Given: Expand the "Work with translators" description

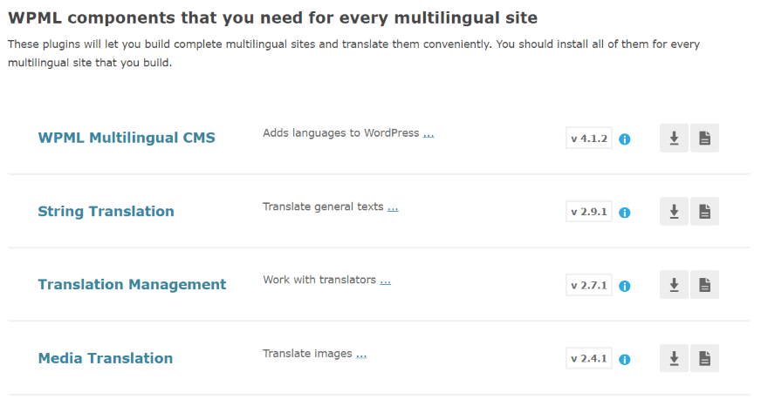Looking at the screenshot, I should click(x=385, y=281).
